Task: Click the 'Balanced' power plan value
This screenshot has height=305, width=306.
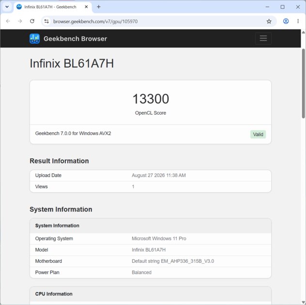Action: [x=141, y=273]
